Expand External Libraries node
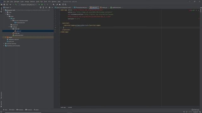The image size is (202, 113). click(3, 44)
